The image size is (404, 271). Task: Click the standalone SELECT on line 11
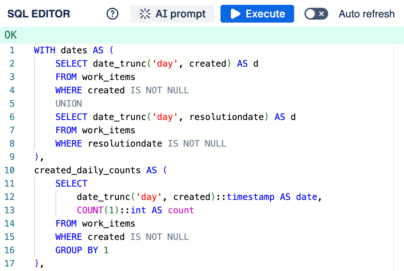pyautogui.click(x=71, y=183)
